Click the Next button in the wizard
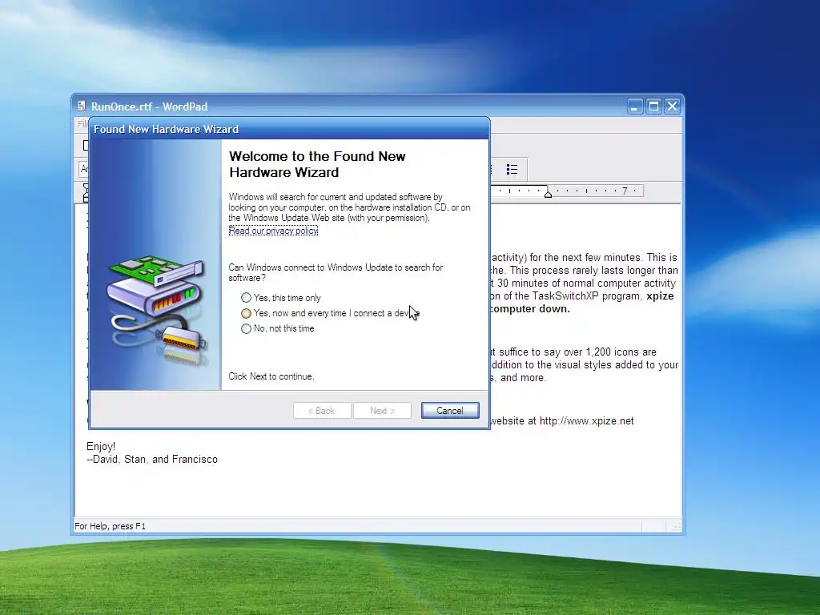The image size is (820, 615). click(382, 411)
